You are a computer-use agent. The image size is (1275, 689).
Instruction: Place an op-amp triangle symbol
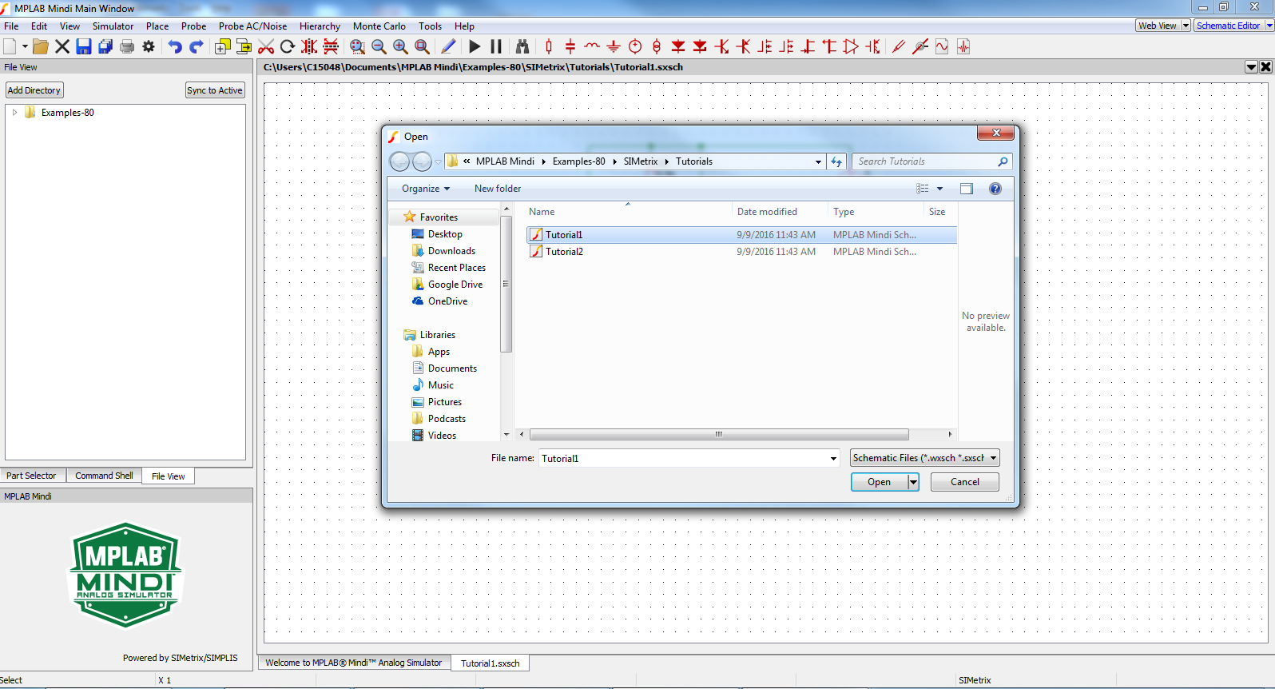tap(851, 46)
